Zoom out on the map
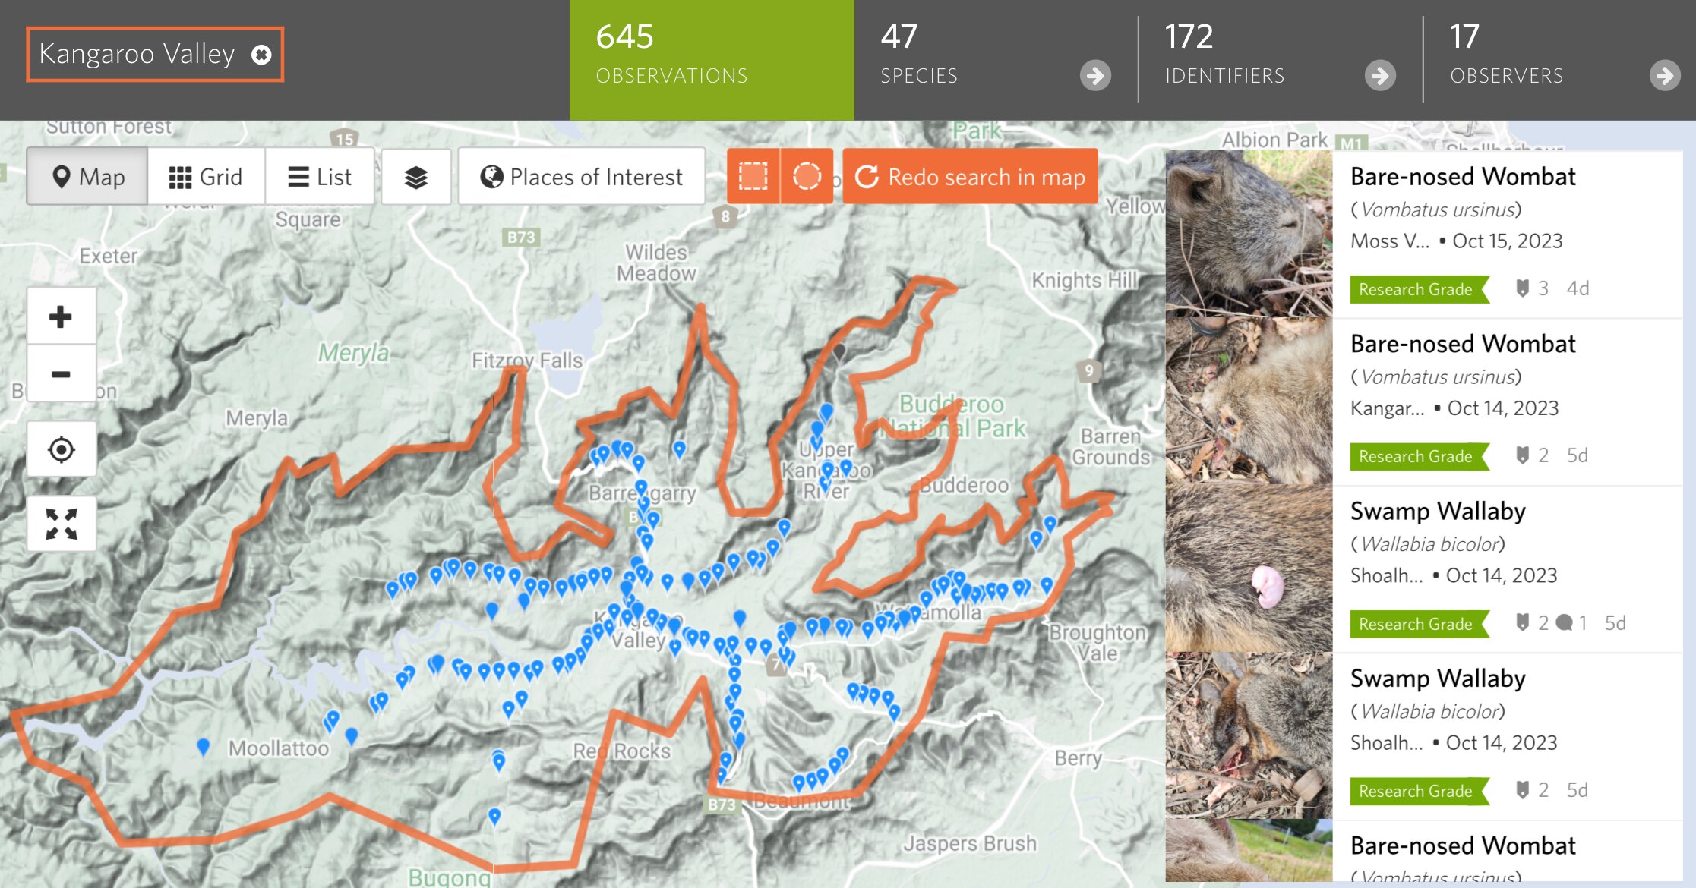This screenshot has height=888, width=1696. 61,373
